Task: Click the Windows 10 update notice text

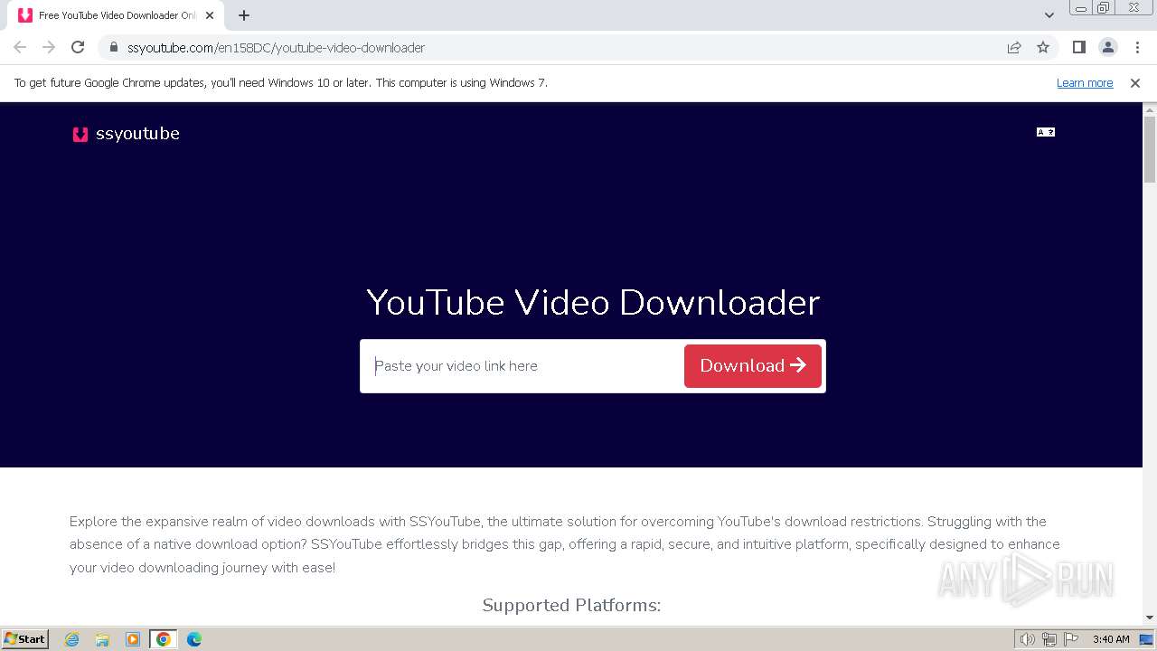Action: tap(281, 83)
